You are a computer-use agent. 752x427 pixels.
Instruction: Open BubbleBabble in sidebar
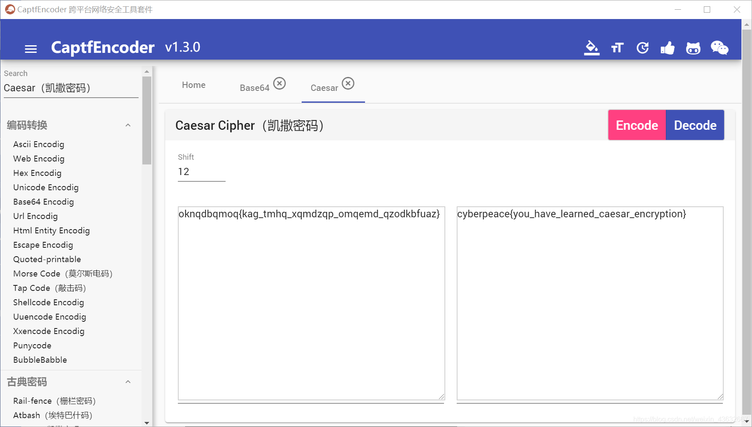[40, 360]
